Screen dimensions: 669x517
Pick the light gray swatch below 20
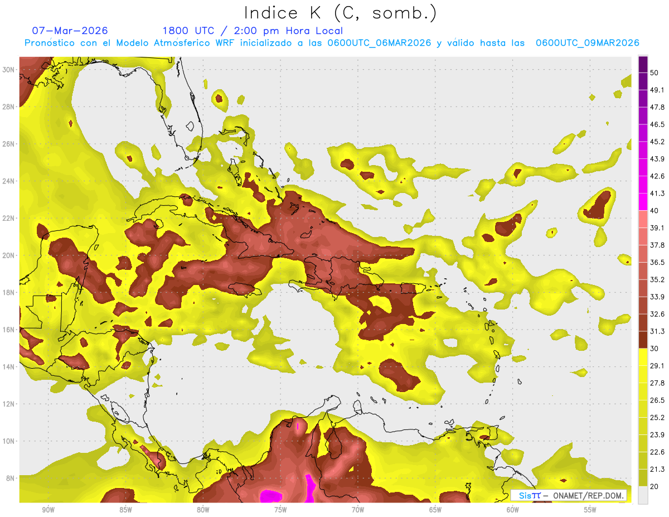click(x=643, y=495)
